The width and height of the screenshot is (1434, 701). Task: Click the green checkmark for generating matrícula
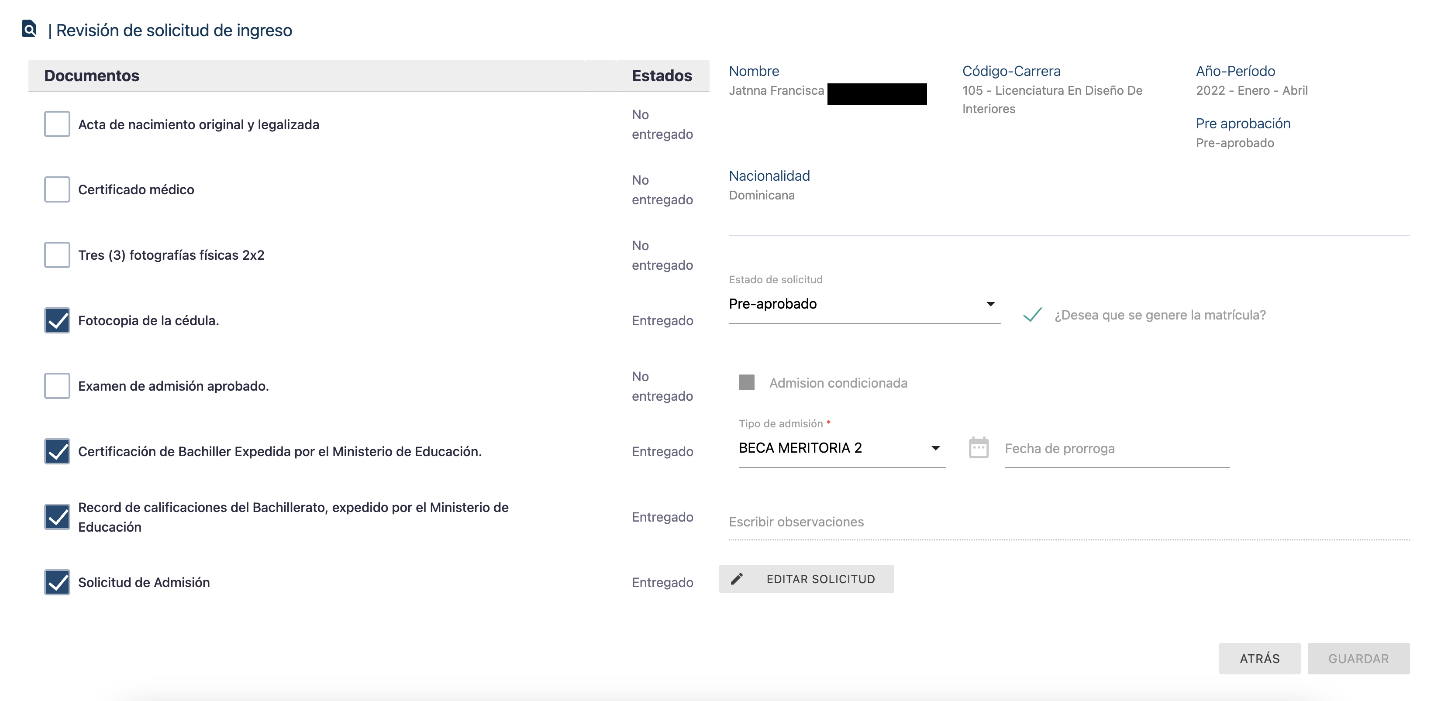[x=1032, y=315]
